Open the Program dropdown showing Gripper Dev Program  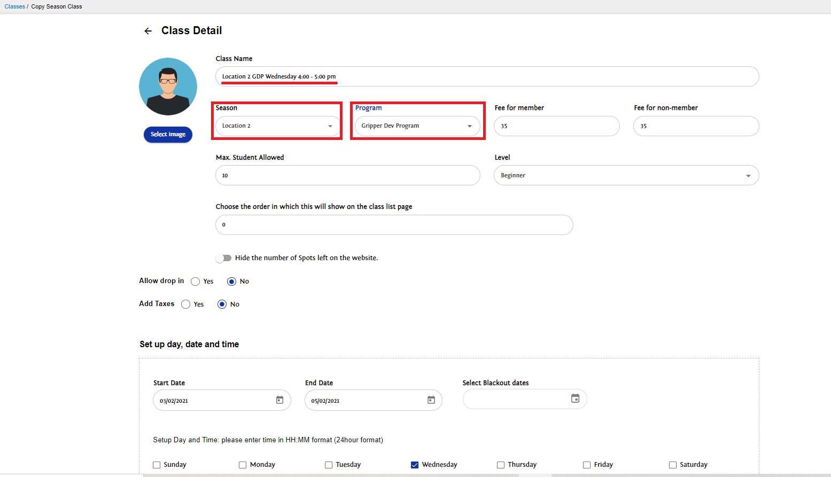point(417,126)
